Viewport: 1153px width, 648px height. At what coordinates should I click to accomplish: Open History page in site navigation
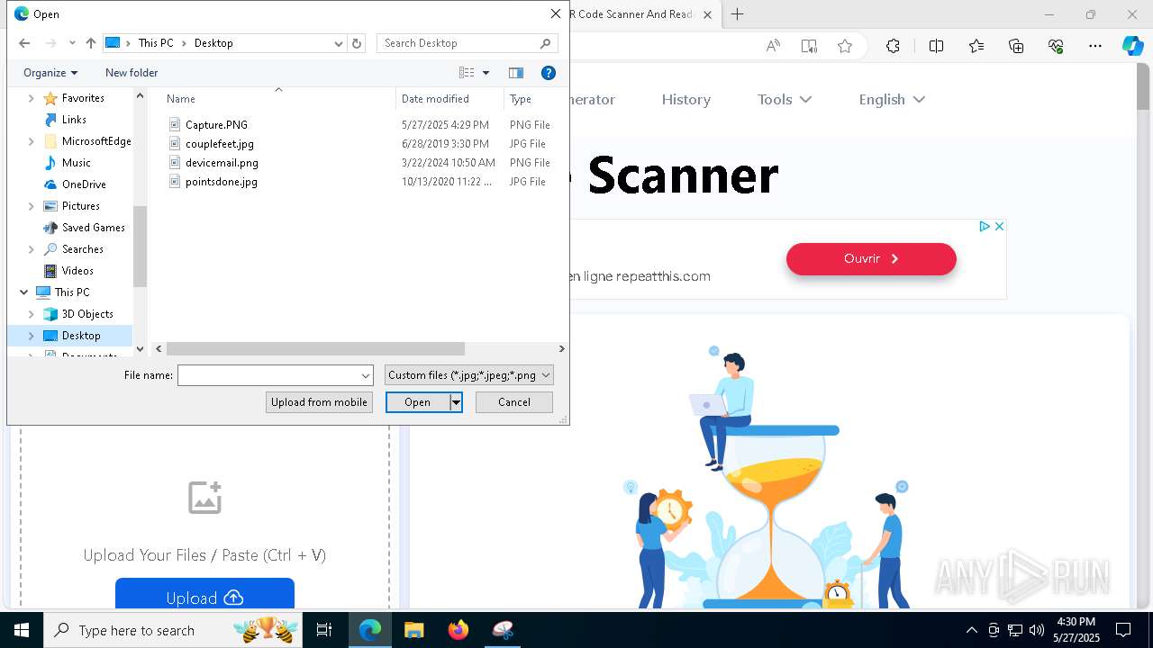tap(686, 100)
